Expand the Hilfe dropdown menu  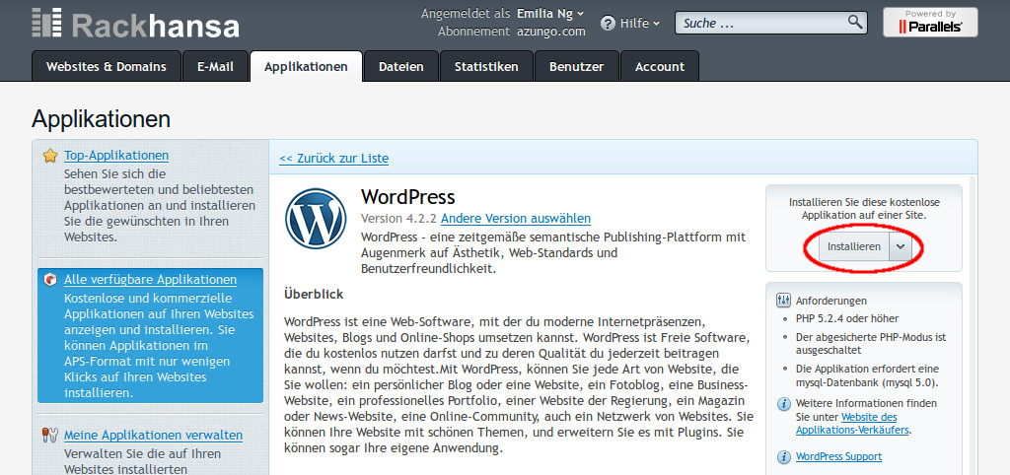(639, 24)
